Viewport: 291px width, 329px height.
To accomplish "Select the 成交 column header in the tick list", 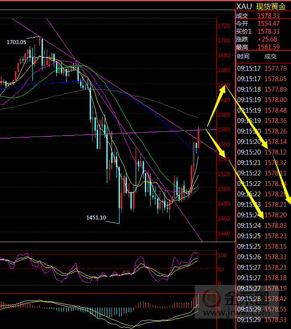I will click(270, 56).
